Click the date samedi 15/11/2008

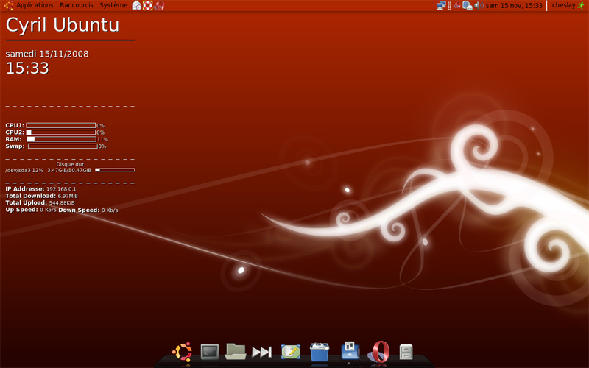tap(47, 54)
